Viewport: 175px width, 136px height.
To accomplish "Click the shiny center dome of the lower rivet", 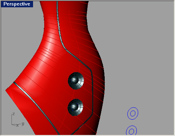I will click(74, 106).
